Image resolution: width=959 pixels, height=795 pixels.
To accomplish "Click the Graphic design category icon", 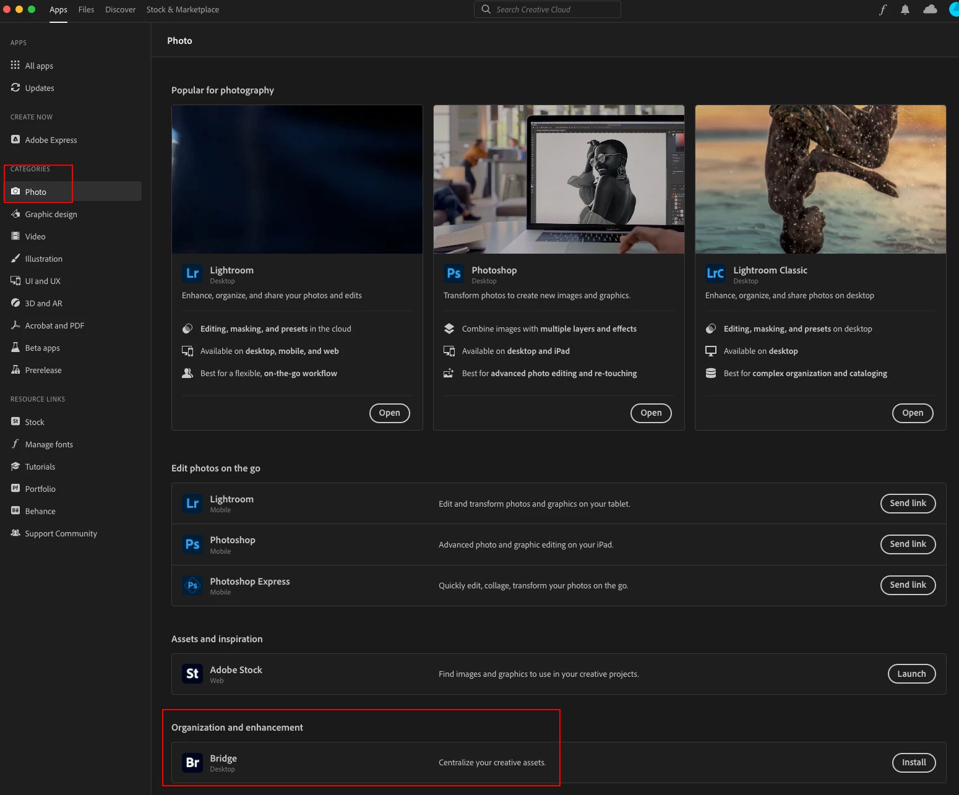I will 15,213.
